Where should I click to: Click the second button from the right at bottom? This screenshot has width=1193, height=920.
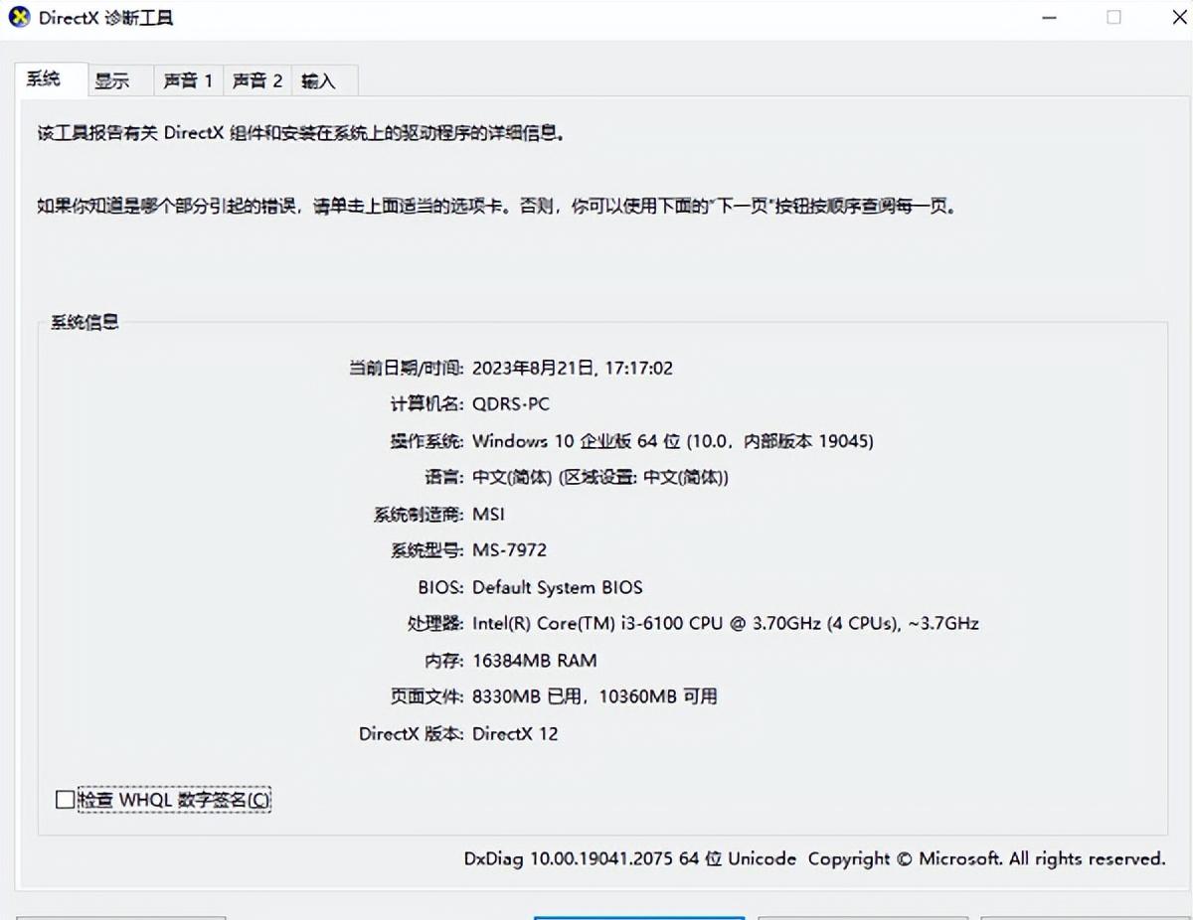[x=862, y=916]
